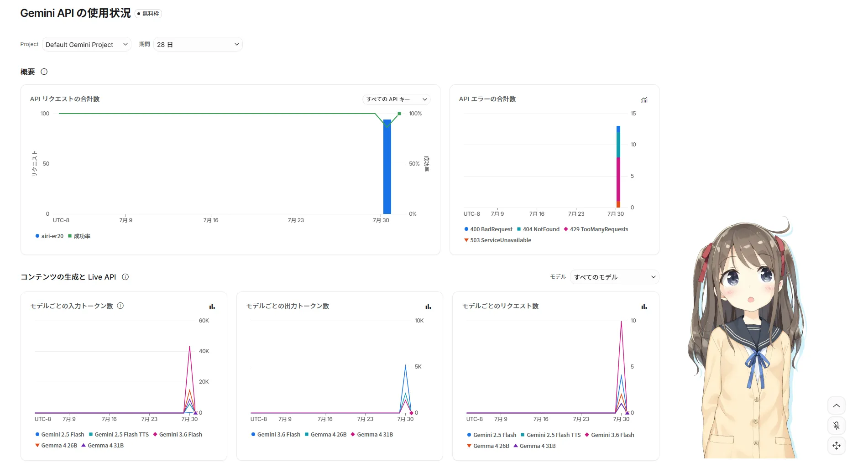Toggle 404 NotFound legend item

click(538, 229)
